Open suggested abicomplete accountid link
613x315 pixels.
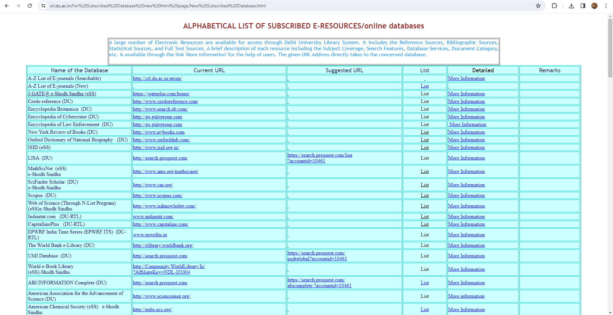[319, 283]
